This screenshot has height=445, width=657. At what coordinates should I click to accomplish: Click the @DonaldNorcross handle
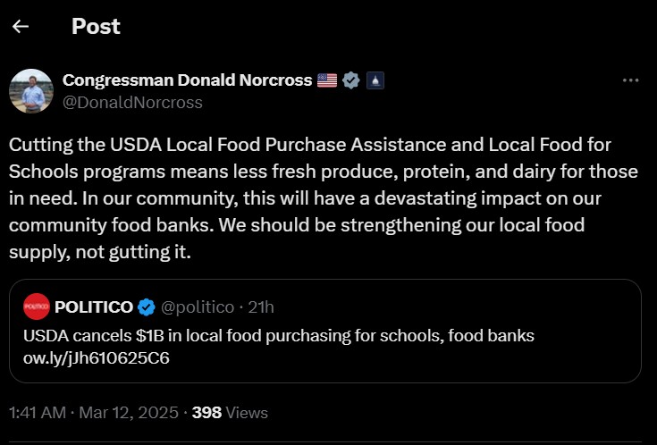click(x=132, y=102)
